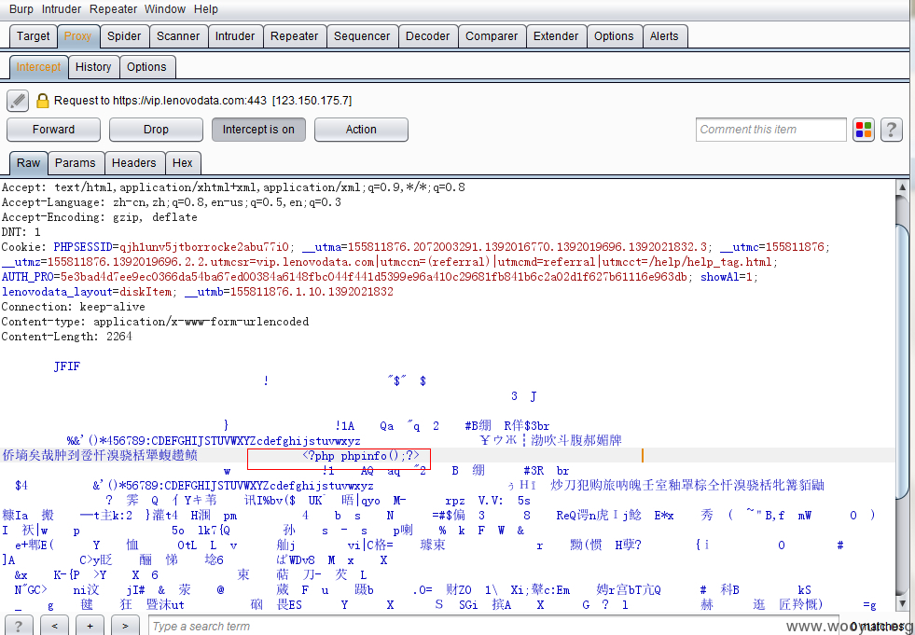Image resolution: width=915 pixels, height=635 pixels.
Task: Open the Window menu
Action: pos(165,9)
